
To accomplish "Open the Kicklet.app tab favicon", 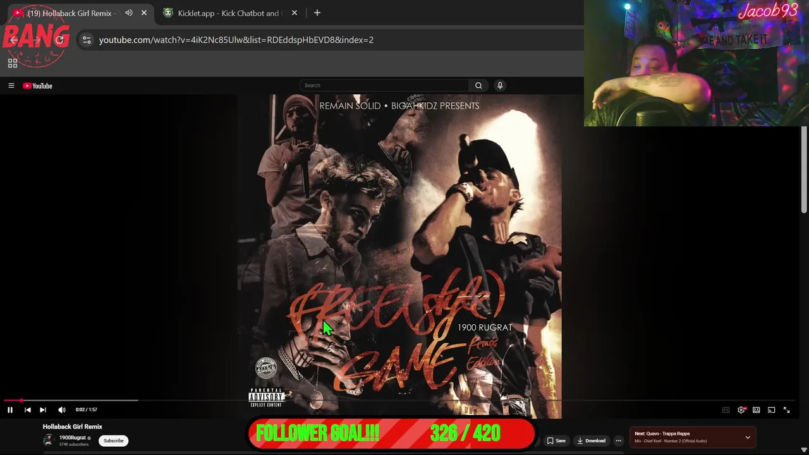I will click(168, 13).
